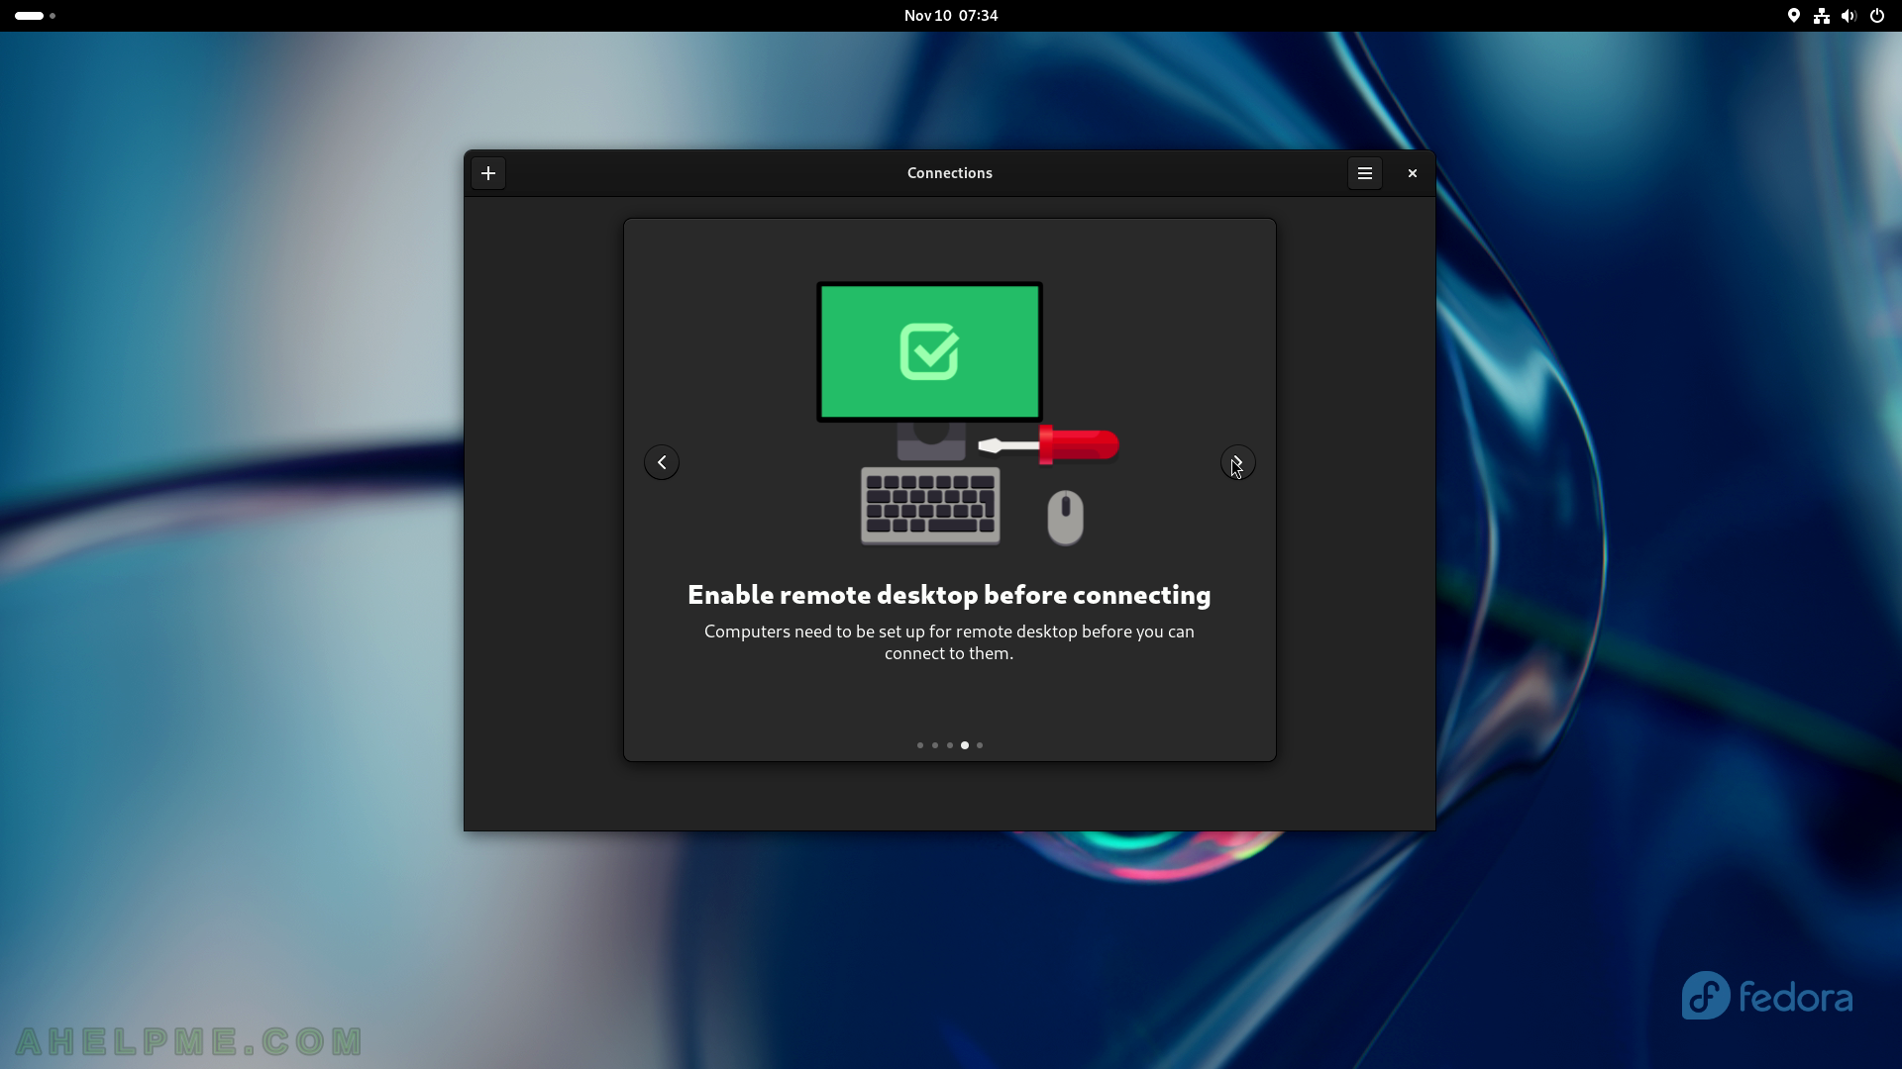Screen dimensions: 1902x1069
Task: Click the green monitor checkmark illustration
Action: [929, 352]
